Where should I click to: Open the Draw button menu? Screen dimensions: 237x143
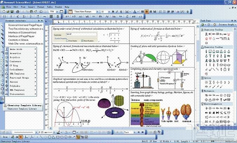pyautogui.click(x=5, y=137)
